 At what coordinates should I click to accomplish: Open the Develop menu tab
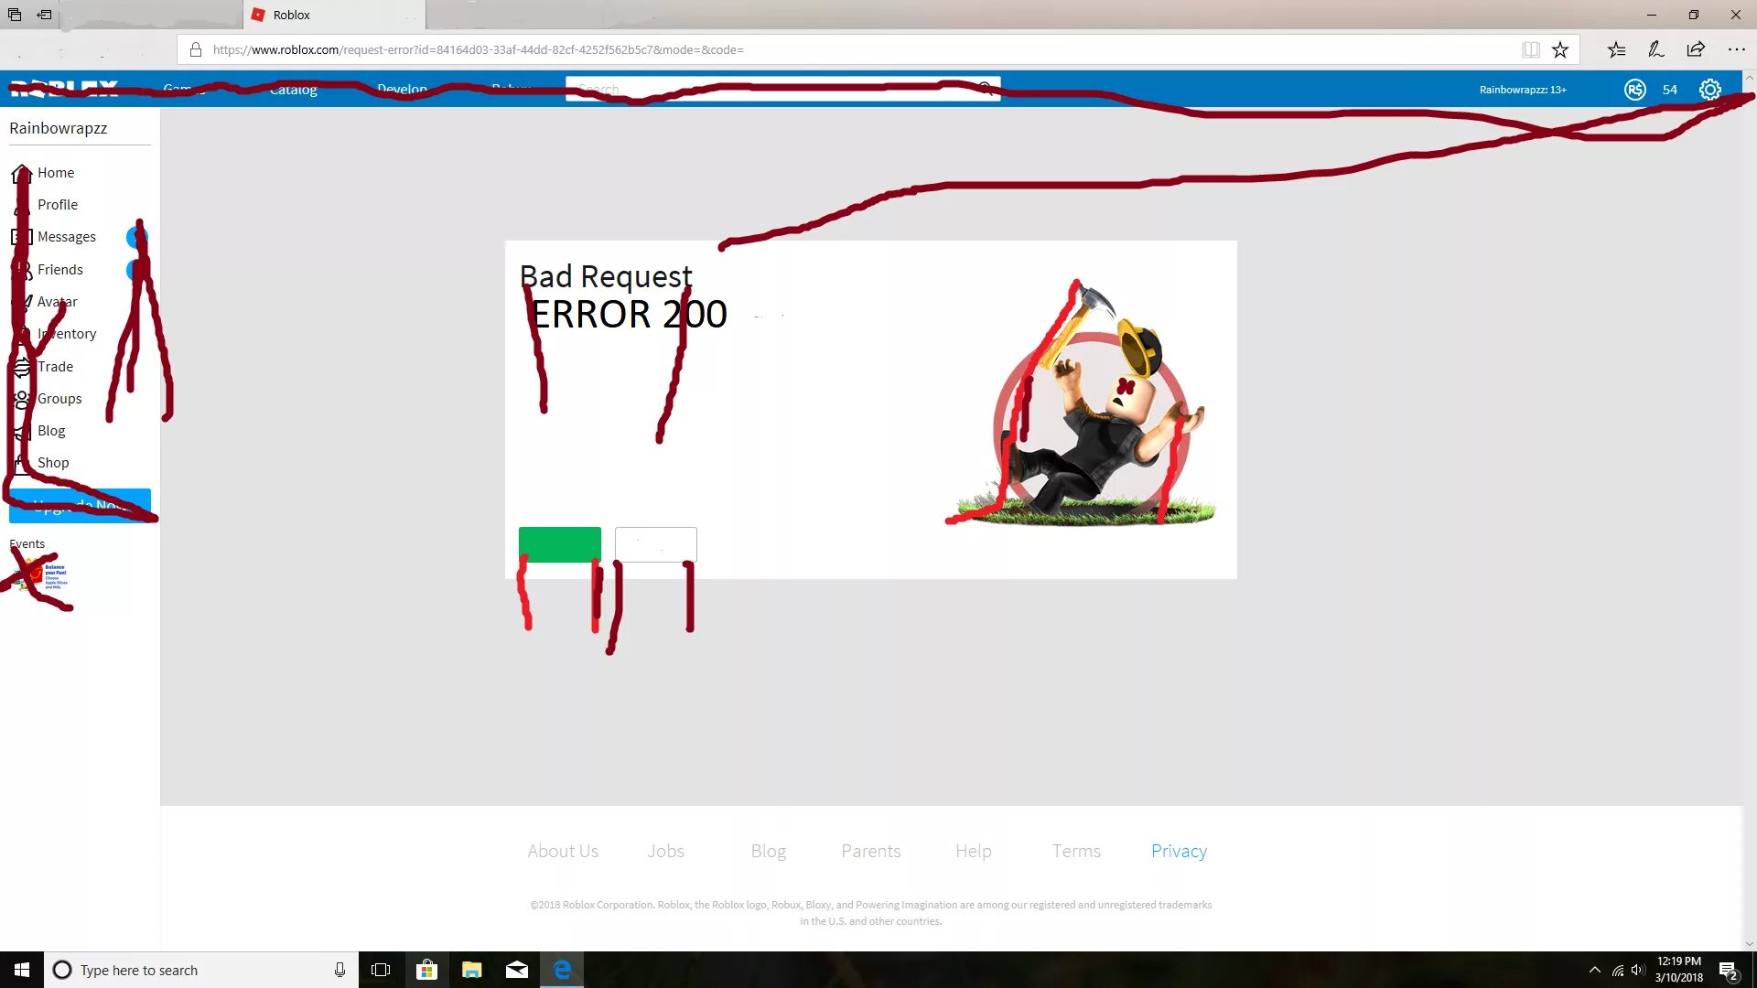[402, 90]
